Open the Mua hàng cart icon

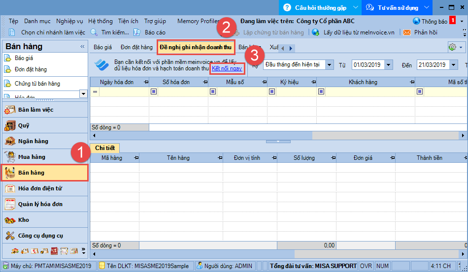point(9,157)
